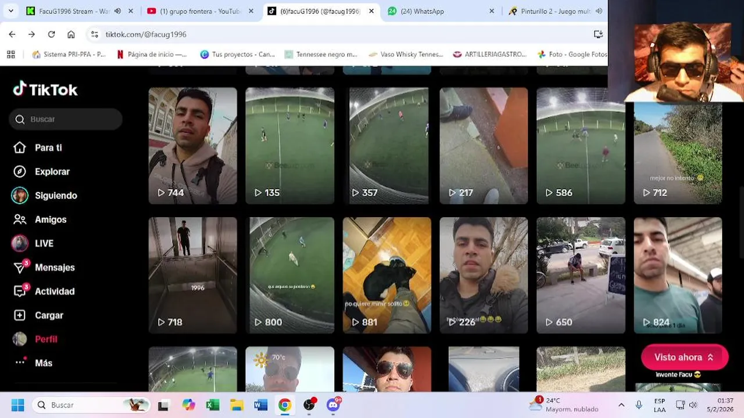Play the video with 881 views
The height and width of the screenshot is (418, 744).
pos(387,275)
